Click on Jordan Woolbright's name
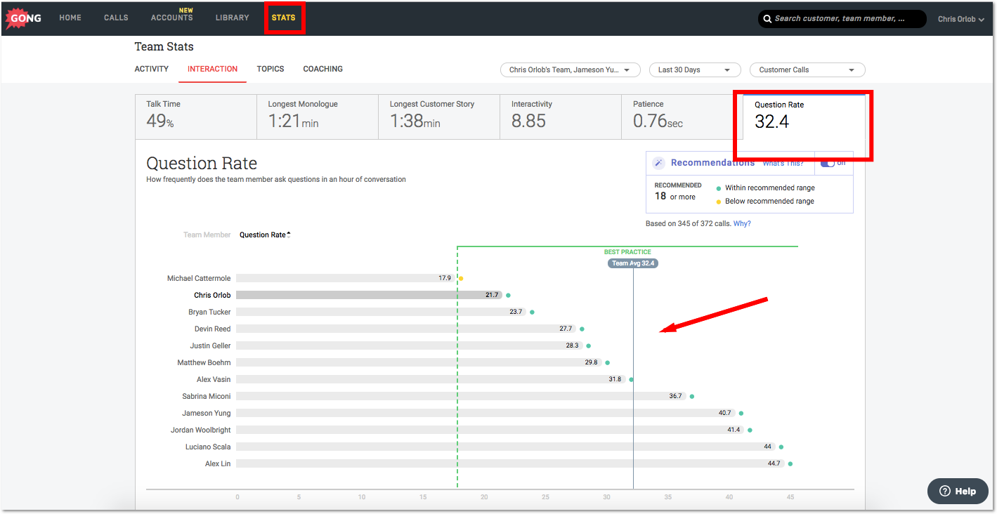The height and width of the screenshot is (514, 997). (201, 430)
